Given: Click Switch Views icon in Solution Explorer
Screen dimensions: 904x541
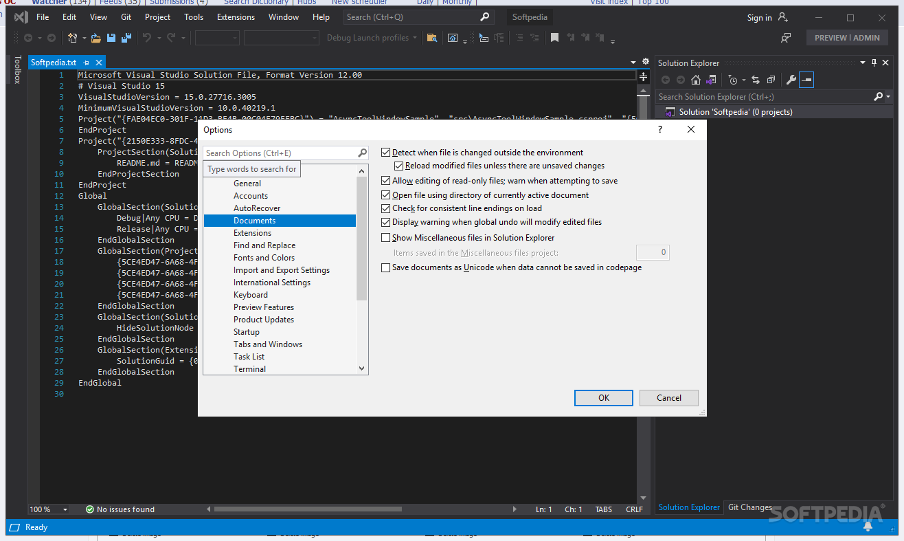Looking at the screenshot, I should tap(711, 80).
